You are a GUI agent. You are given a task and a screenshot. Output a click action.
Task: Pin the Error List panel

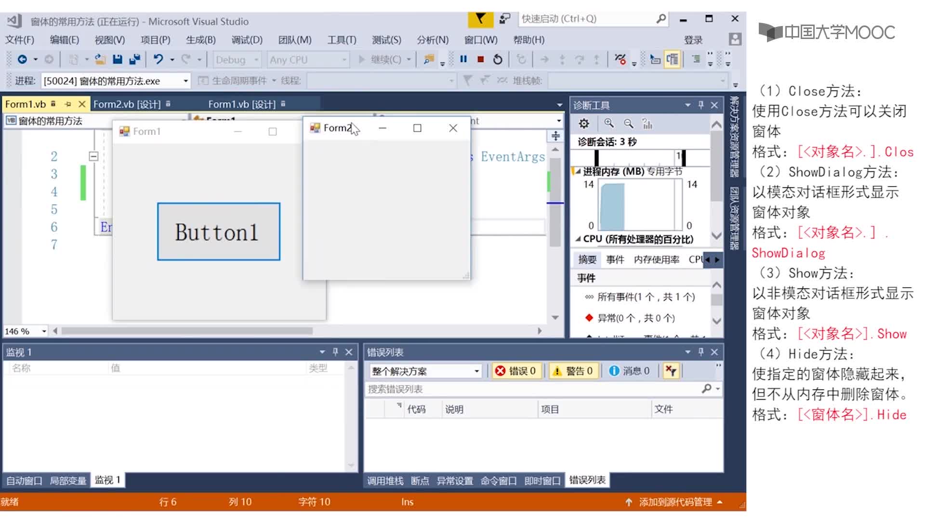tap(701, 352)
